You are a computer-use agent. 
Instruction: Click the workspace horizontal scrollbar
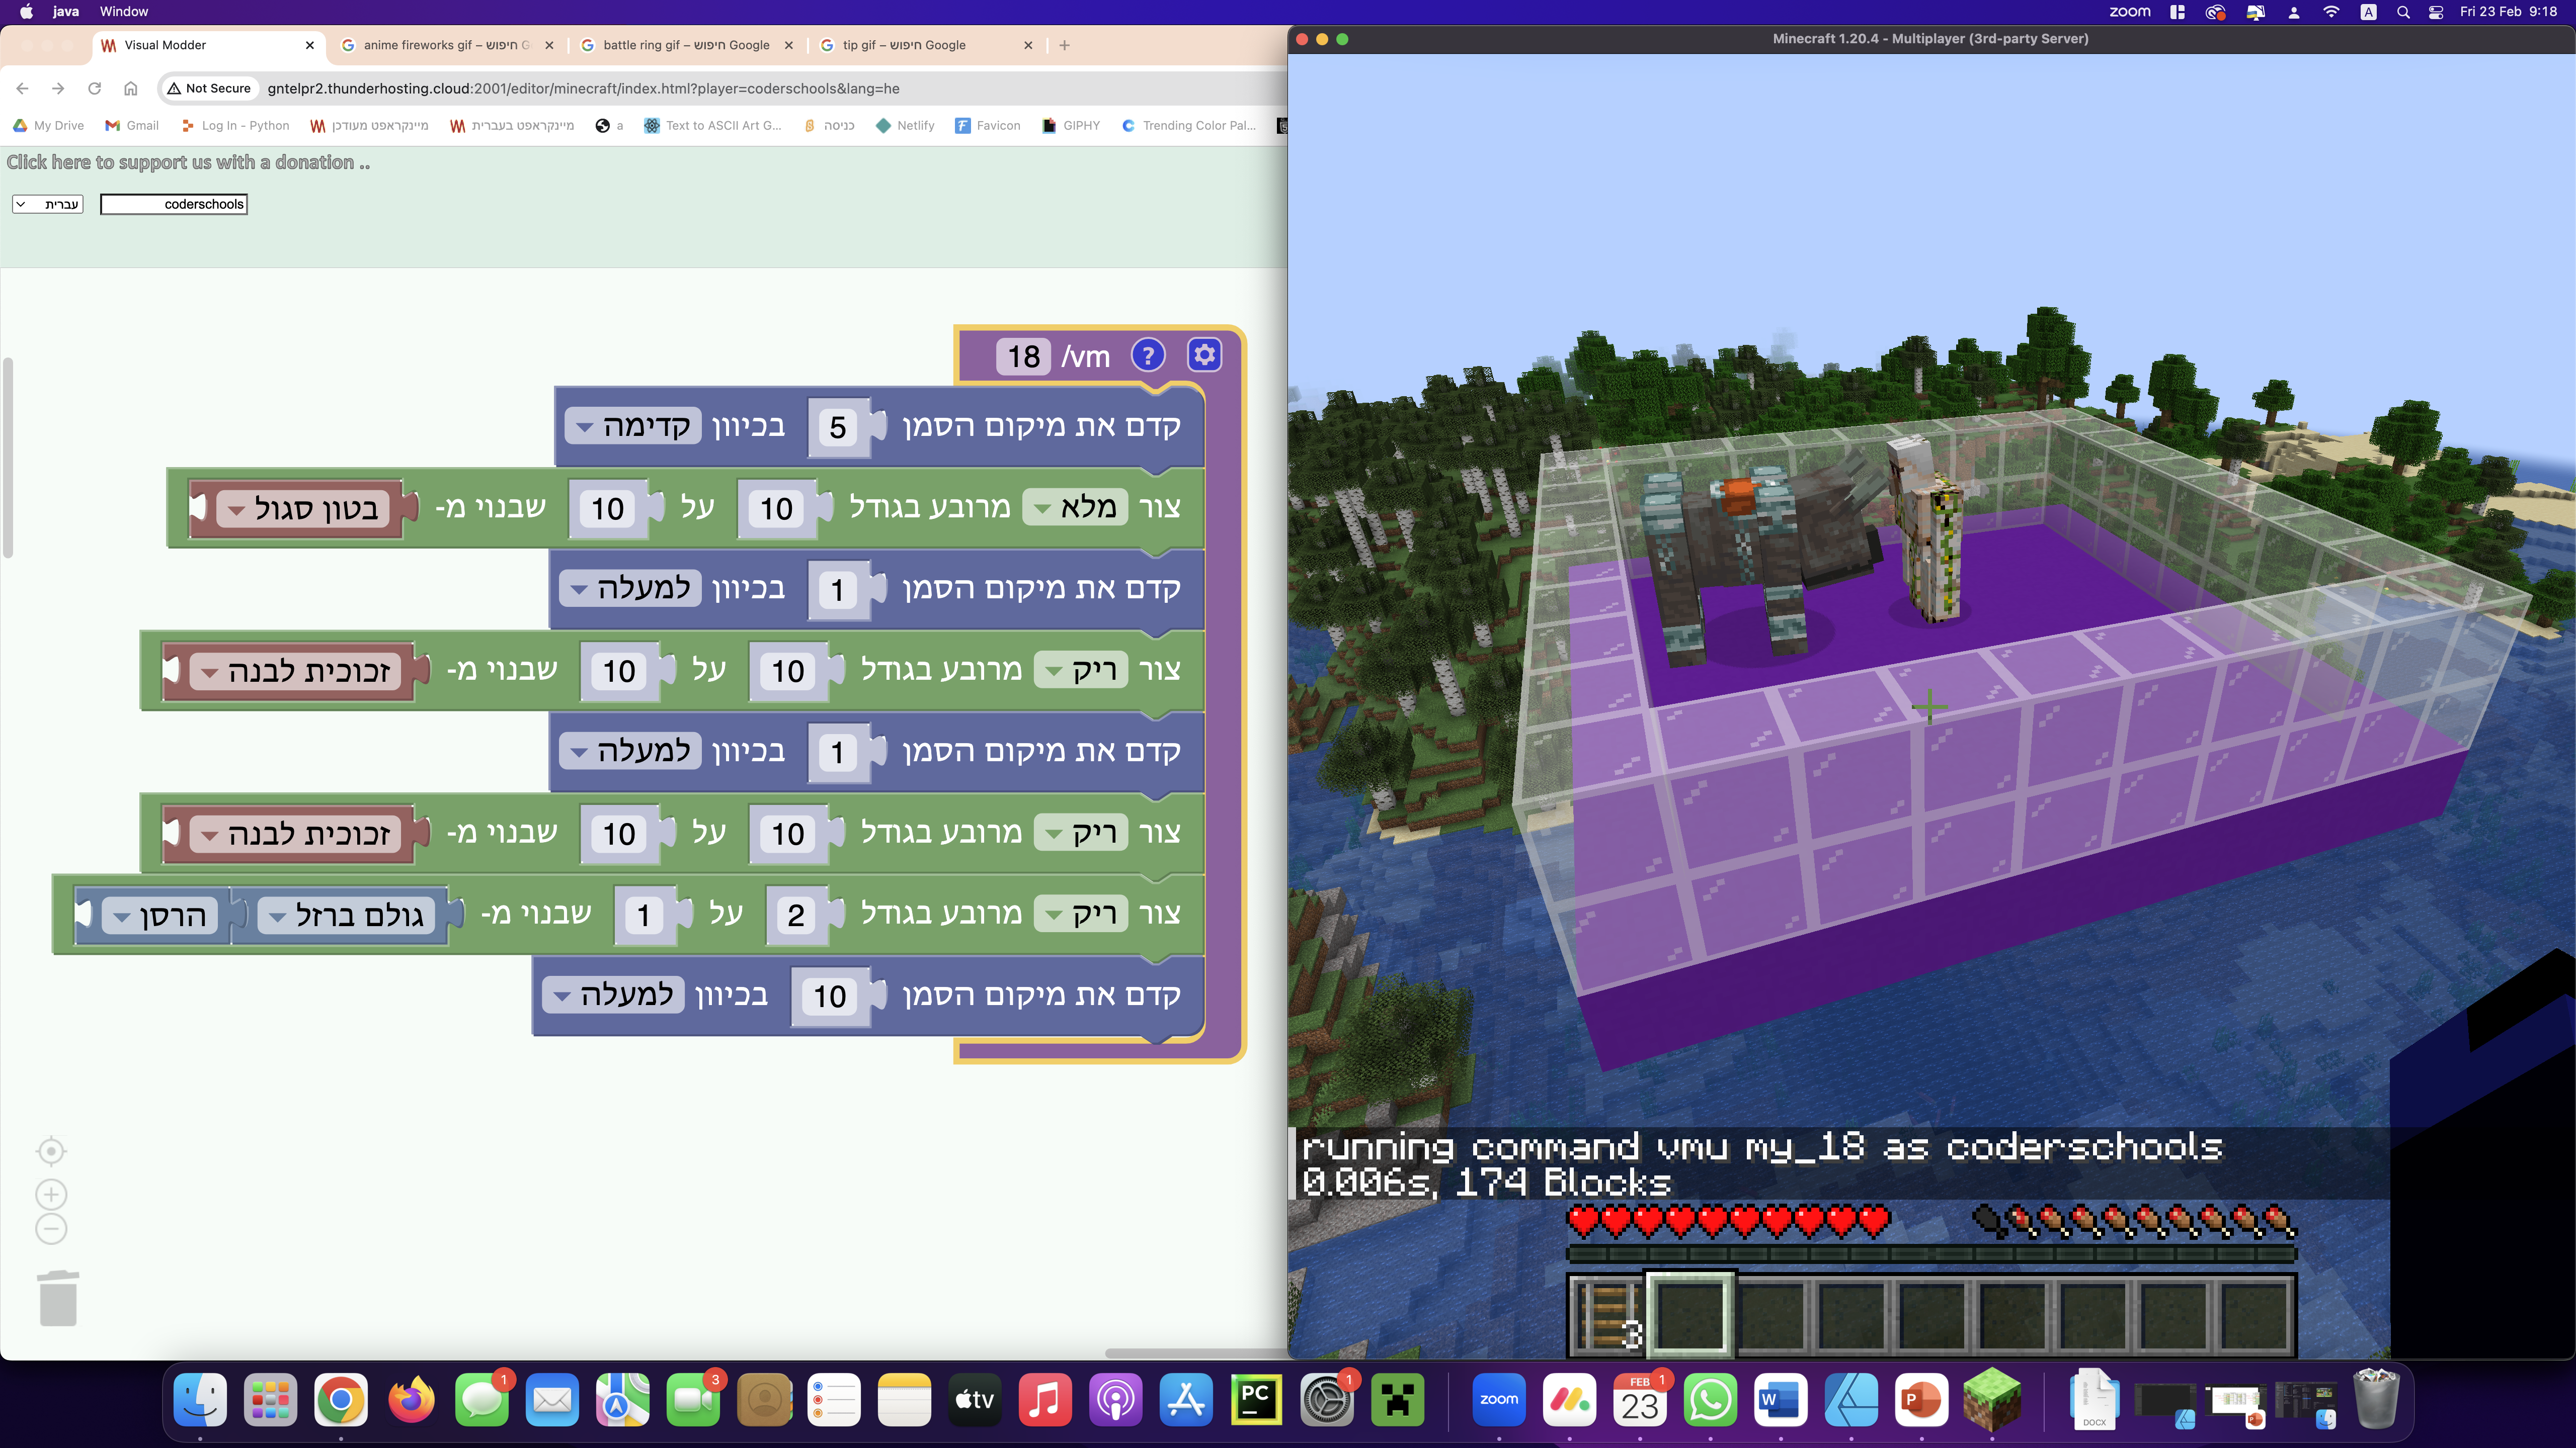(1196, 1353)
